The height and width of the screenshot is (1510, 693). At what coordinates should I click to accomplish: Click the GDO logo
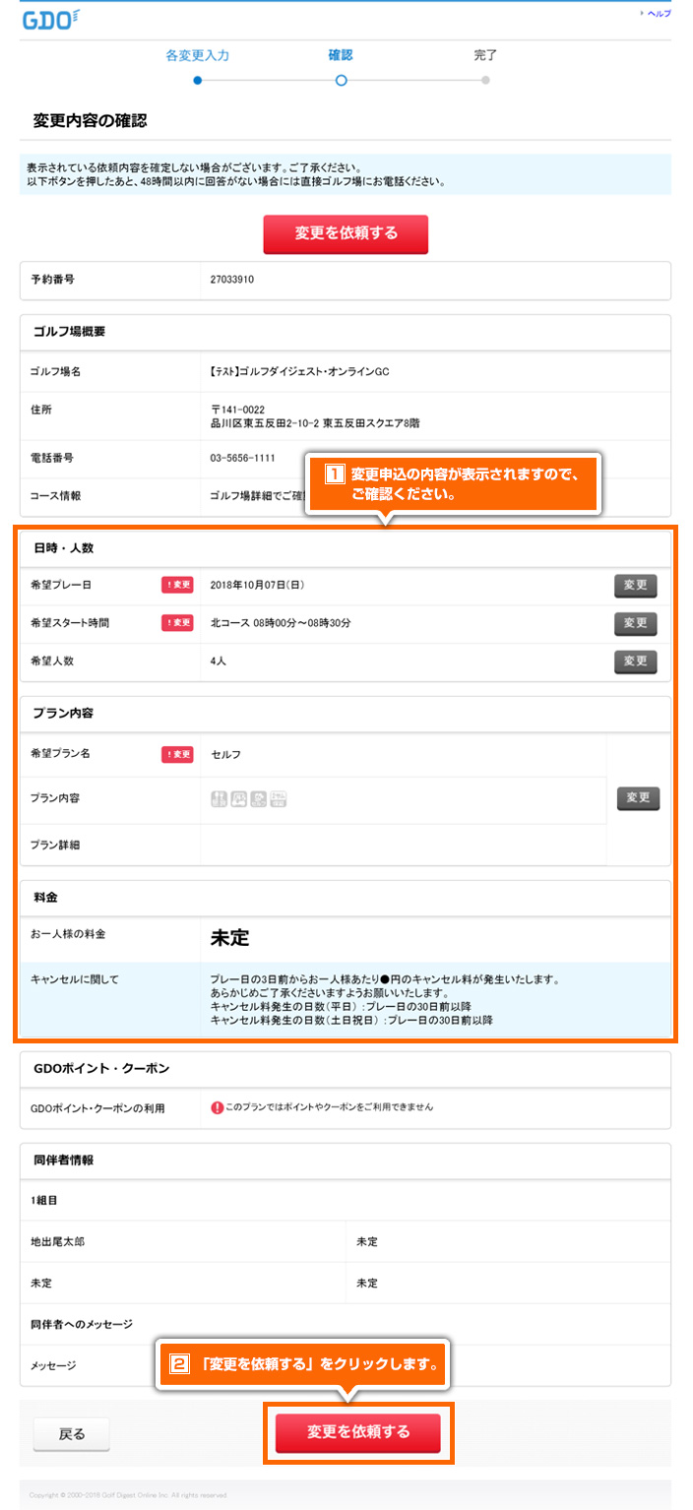click(51, 18)
